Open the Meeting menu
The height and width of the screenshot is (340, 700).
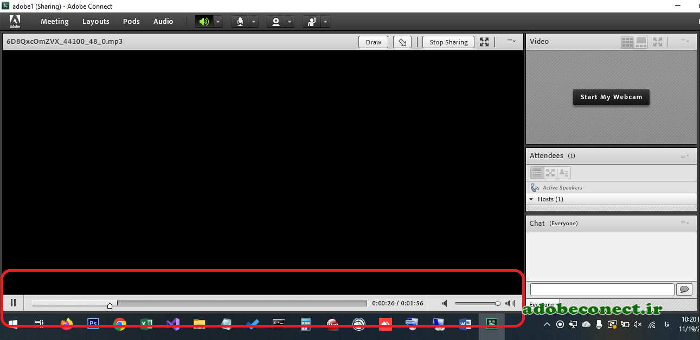pyautogui.click(x=55, y=22)
